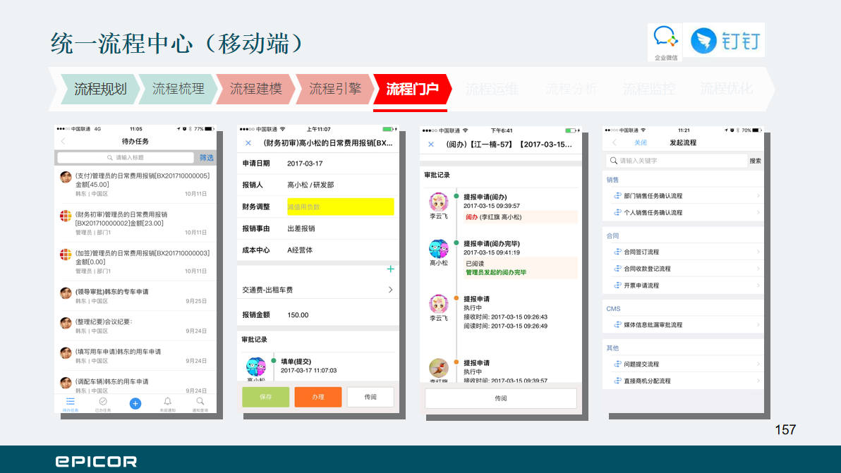Viewport: 841px width, 473px height.
Task: Open the (填写用车申请)韩东的用车申请 task
Action: (x=135, y=356)
